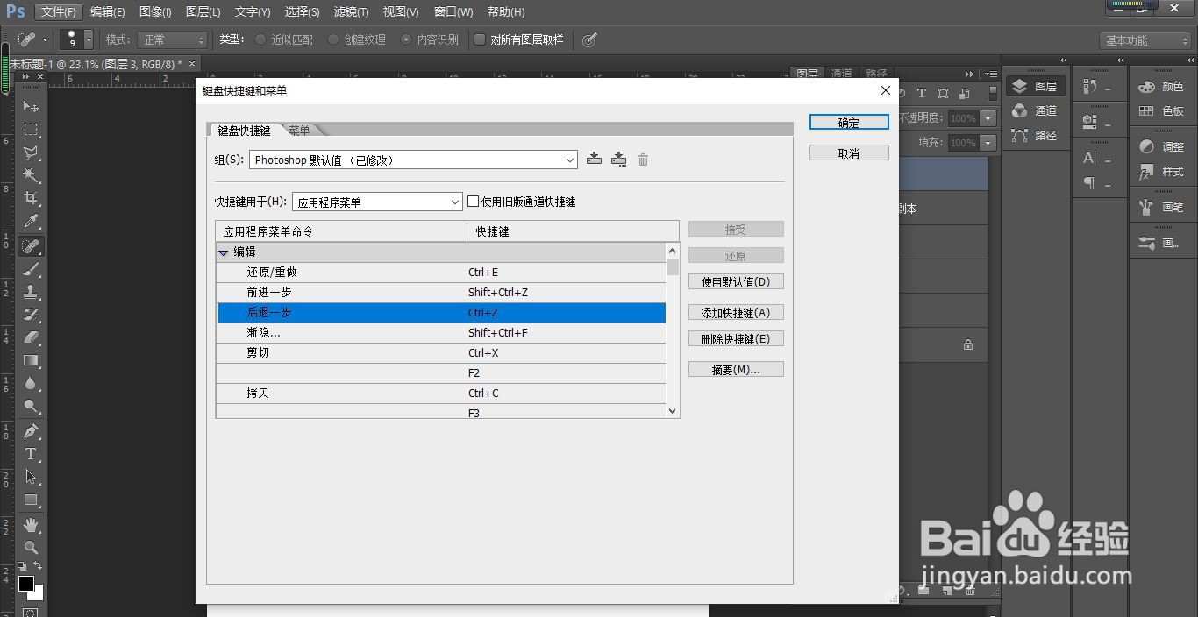1198x617 pixels.
Task: Select the Hand tool
Action: click(30, 525)
